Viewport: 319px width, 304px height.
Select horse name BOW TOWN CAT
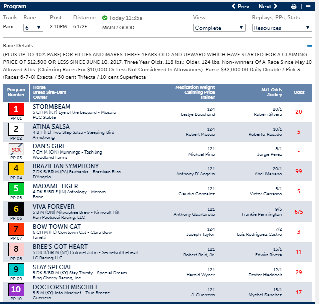pyautogui.click(x=56, y=227)
